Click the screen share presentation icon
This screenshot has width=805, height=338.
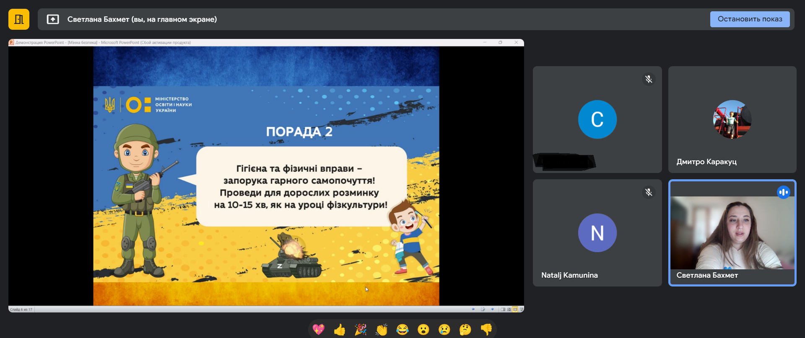click(x=53, y=19)
